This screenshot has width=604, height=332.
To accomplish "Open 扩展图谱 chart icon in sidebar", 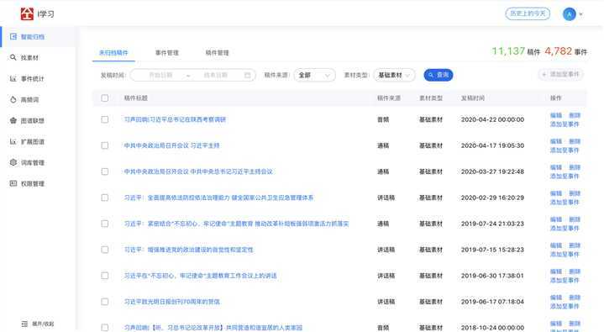I will pos(13,141).
